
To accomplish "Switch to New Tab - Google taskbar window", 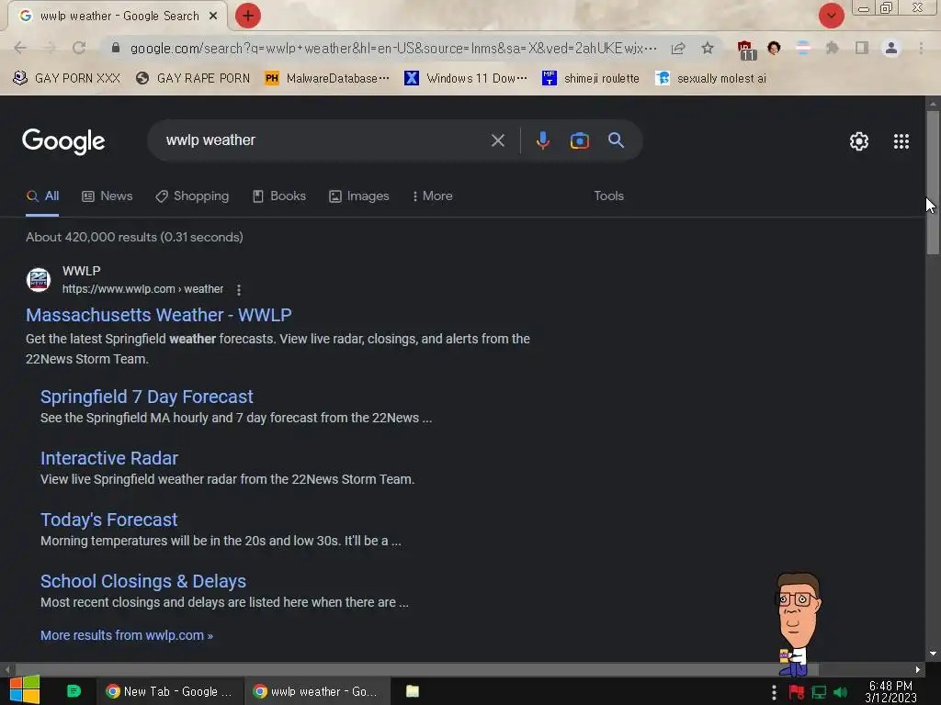I will click(x=169, y=691).
